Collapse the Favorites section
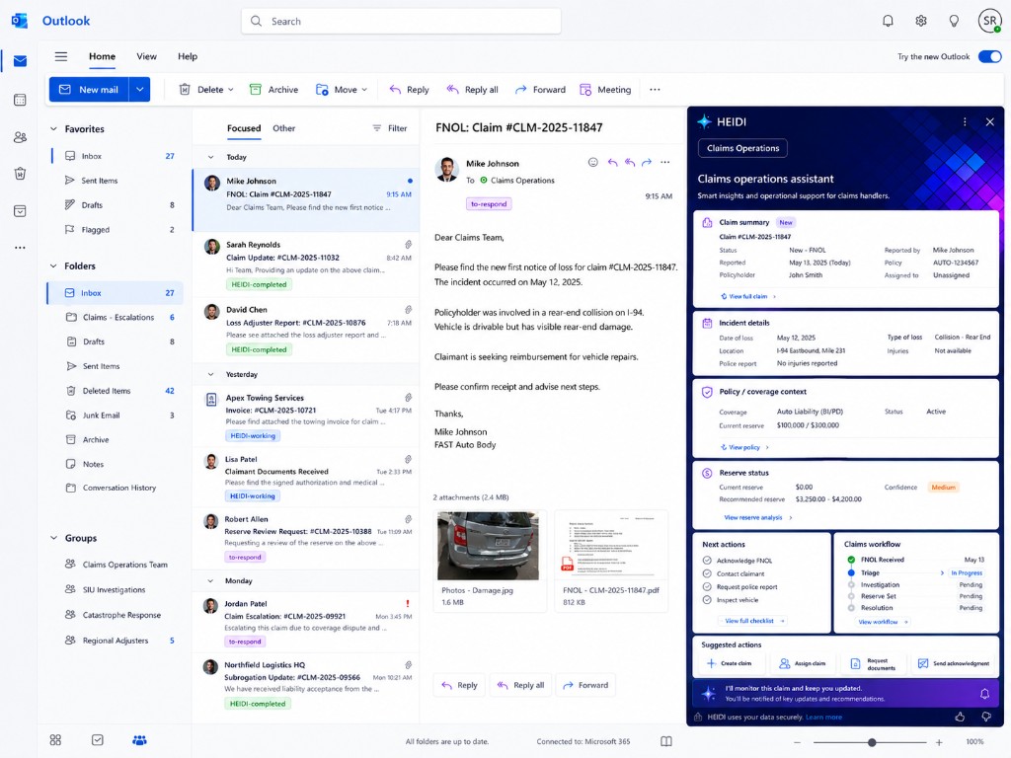 click(53, 129)
